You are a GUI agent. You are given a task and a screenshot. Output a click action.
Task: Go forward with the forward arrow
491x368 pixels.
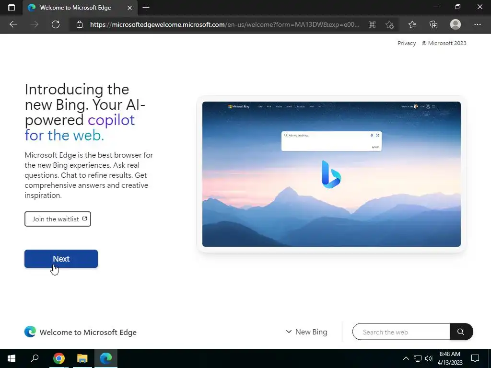35,24
